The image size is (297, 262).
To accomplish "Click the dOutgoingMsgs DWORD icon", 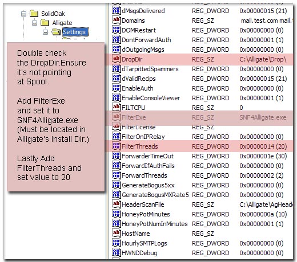I will point(117,49).
